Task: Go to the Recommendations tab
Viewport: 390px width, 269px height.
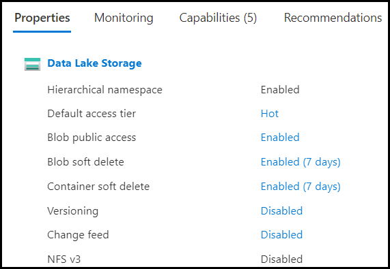Action: click(x=333, y=18)
